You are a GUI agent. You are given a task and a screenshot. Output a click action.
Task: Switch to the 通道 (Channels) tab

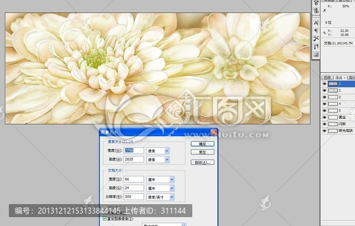338,78
